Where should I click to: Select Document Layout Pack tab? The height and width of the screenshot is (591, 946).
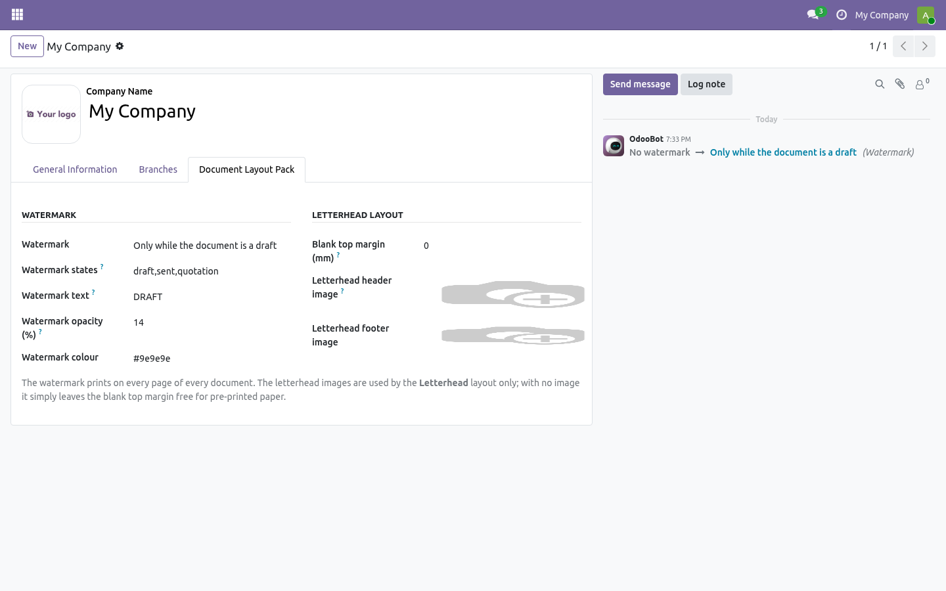pos(246,169)
